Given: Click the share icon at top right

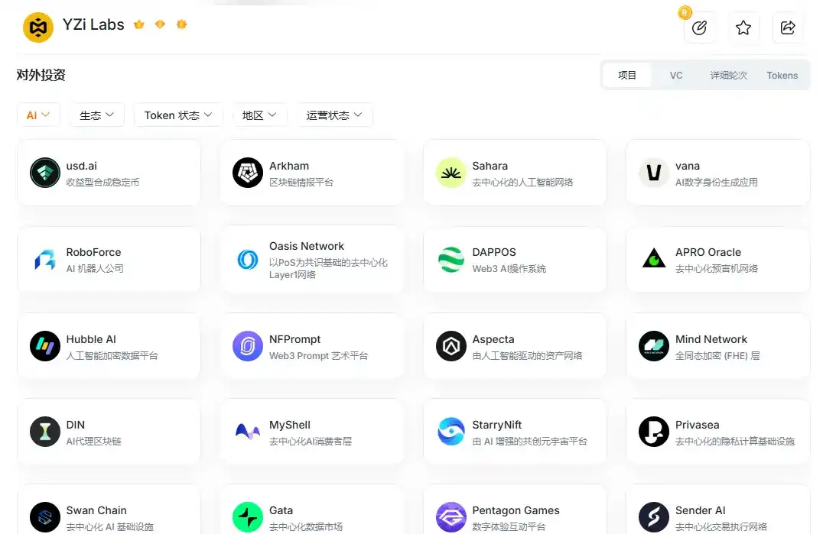Looking at the screenshot, I should pyautogui.click(x=788, y=28).
